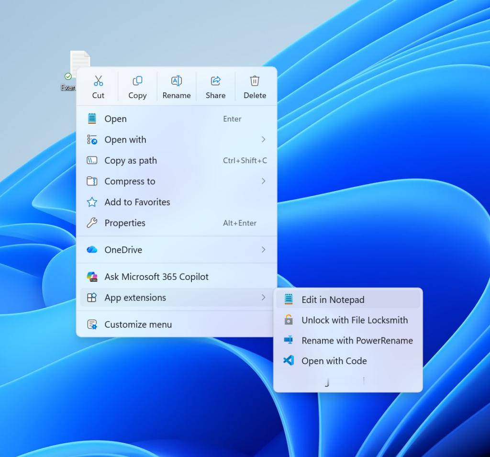
Task: Click the Copy as path icon
Action: coord(92,160)
